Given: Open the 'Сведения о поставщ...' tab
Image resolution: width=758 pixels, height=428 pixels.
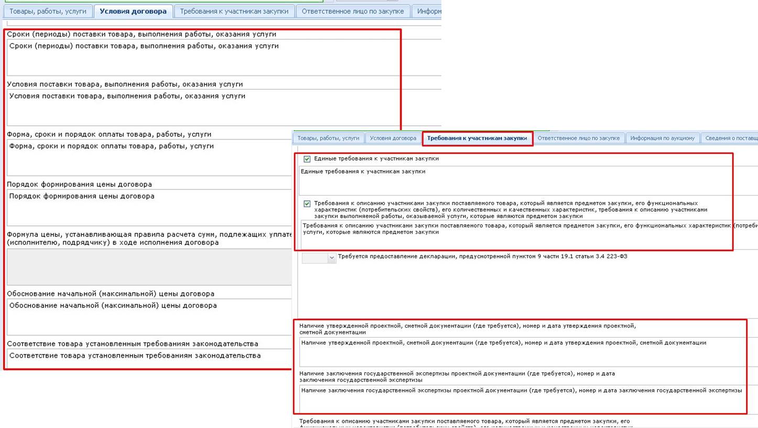Looking at the screenshot, I should (730, 138).
